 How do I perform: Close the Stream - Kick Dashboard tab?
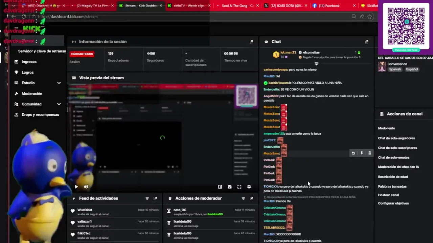[161, 6]
